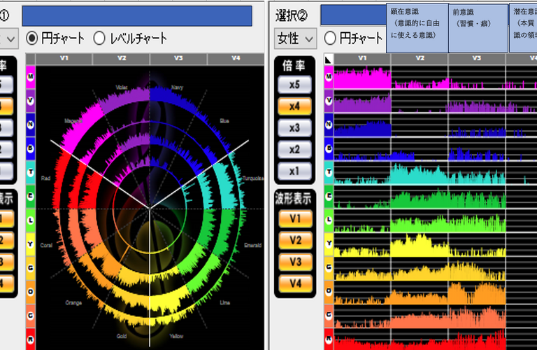Click the coral row label in the 選択② panel

click(x=329, y=316)
